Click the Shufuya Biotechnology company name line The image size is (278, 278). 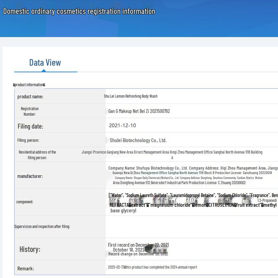click(x=193, y=168)
